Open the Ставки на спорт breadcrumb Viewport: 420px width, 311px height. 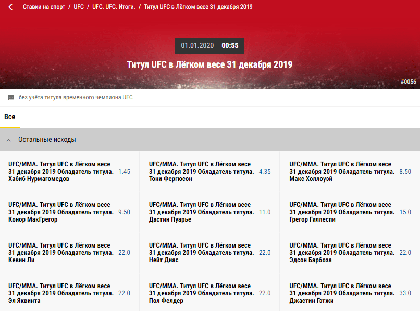[44, 7]
